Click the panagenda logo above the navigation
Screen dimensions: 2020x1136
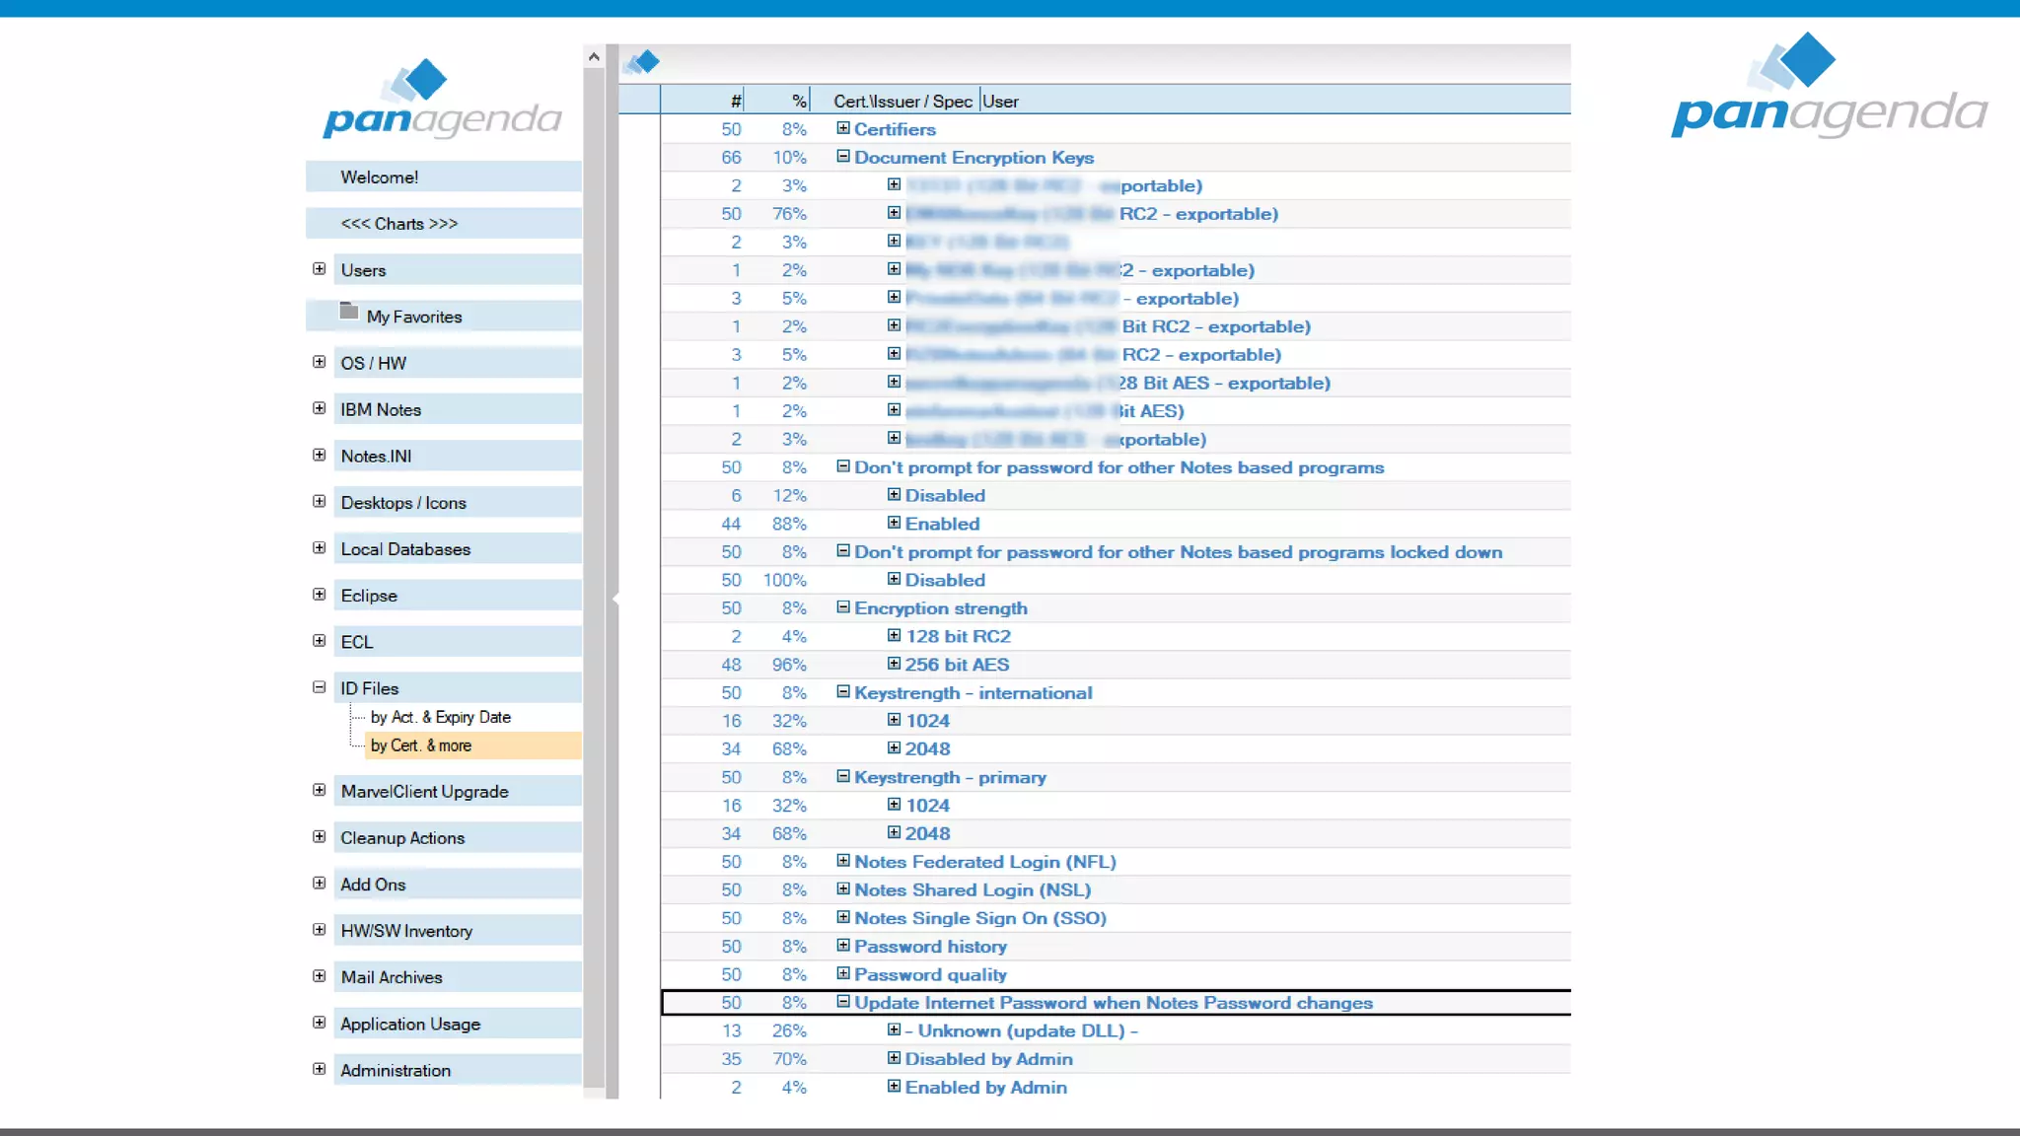(442, 100)
